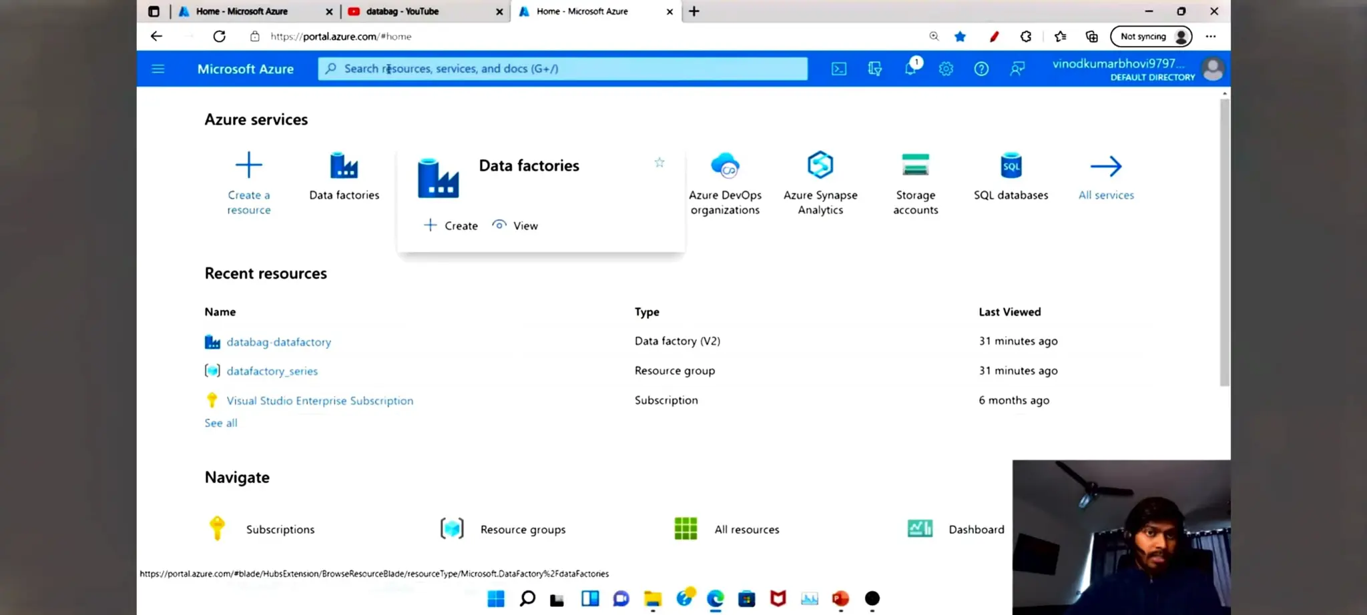Screen dimensions: 1367x615
Task: Navigate to Subscriptions
Action: coord(280,530)
